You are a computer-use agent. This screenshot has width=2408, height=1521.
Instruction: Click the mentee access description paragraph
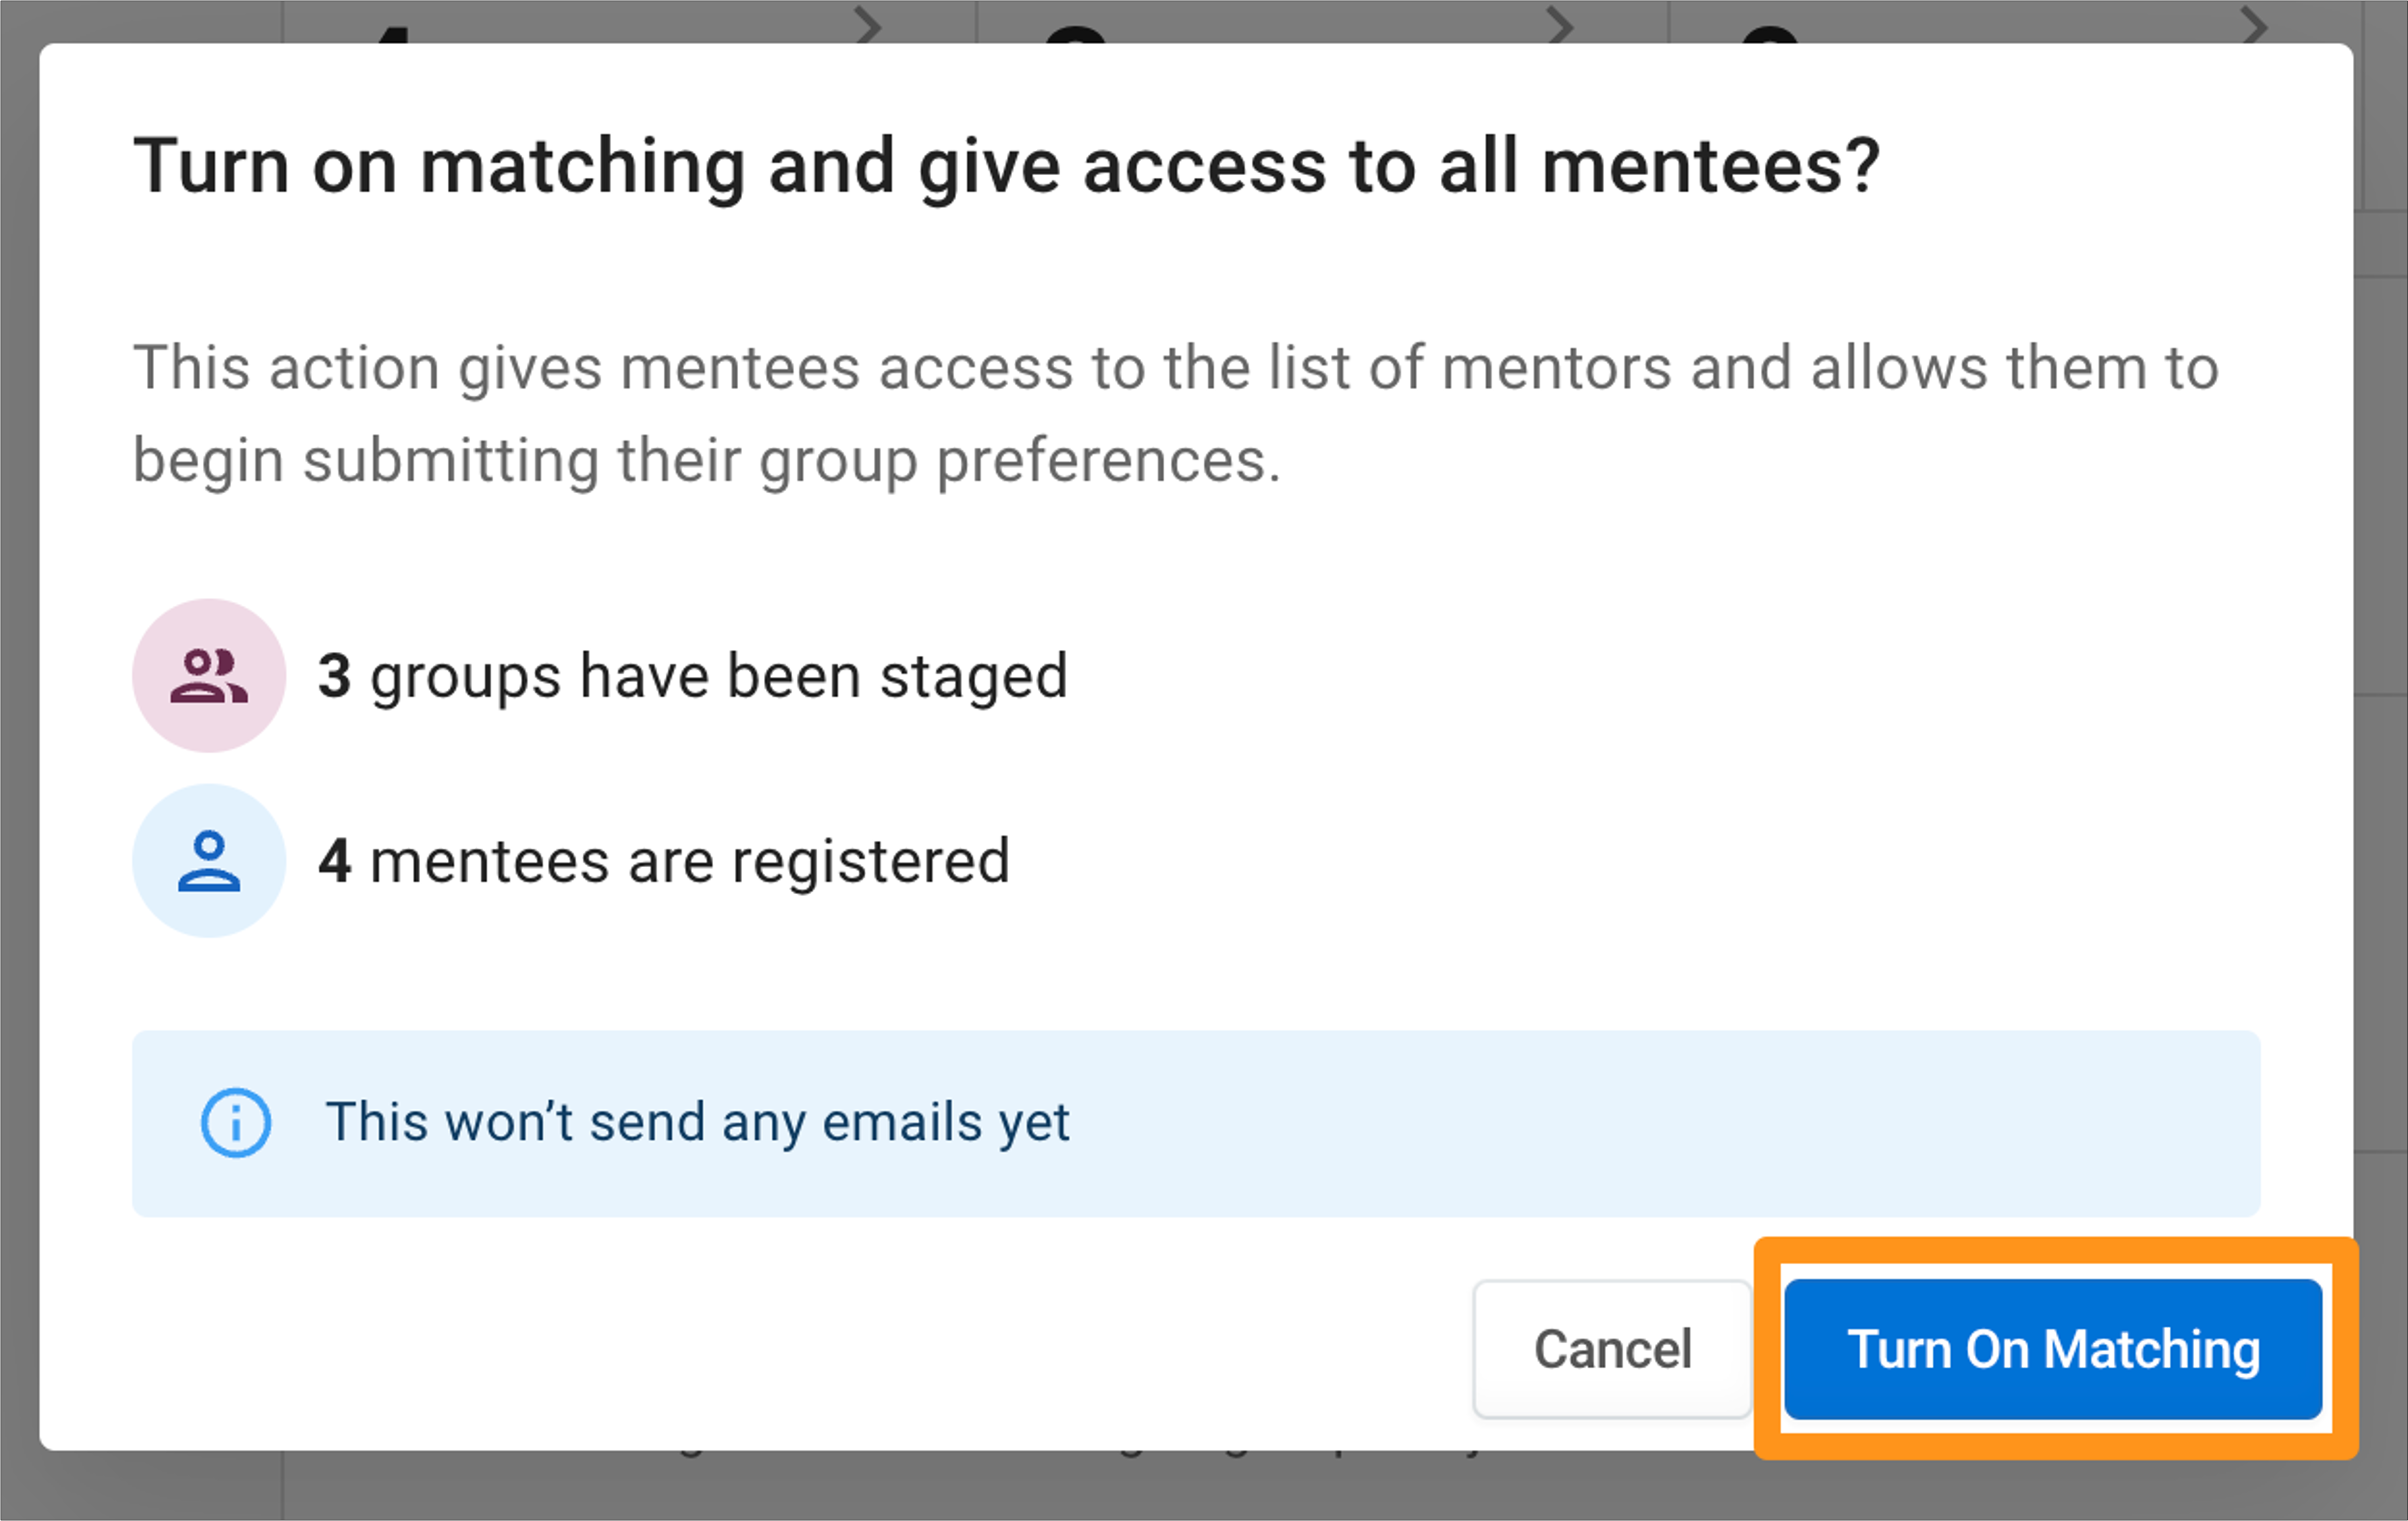point(1176,414)
